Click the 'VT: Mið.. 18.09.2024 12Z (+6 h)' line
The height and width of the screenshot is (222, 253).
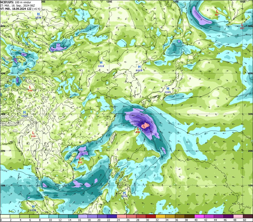point(20,9)
